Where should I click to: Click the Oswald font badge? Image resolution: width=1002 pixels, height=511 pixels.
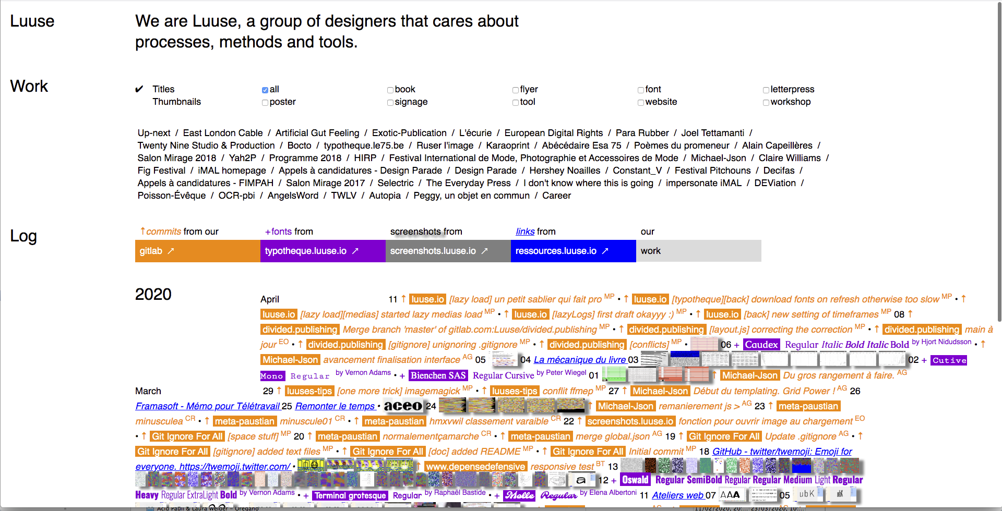point(635,480)
